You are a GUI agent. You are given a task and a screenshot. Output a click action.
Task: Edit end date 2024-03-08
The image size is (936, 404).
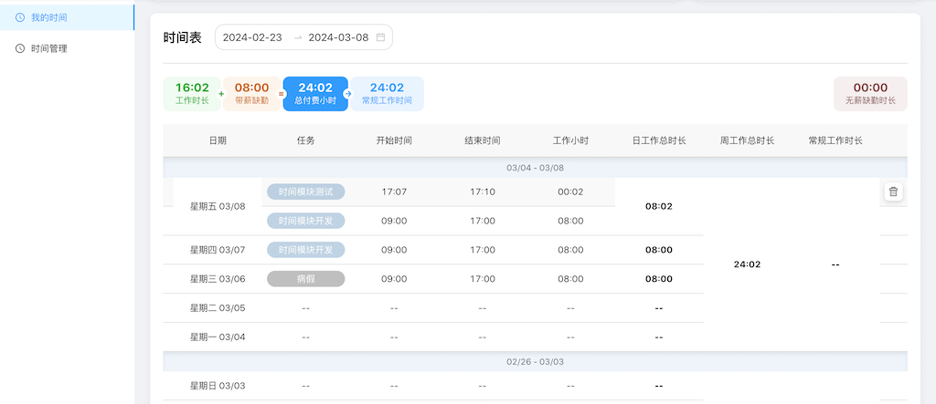[x=338, y=37]
